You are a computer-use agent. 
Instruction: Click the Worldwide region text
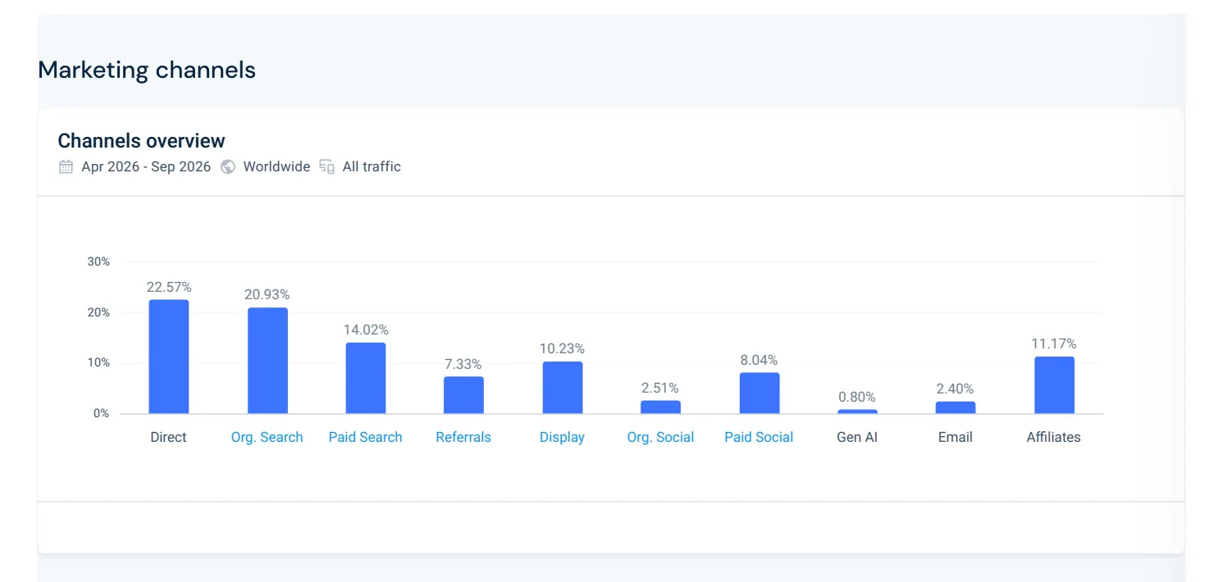pyautogui.click(x=276, y=166)
